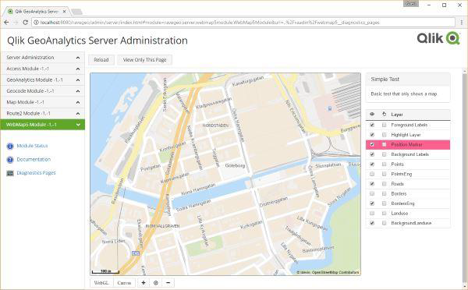Collapse Server Administration using its chevron
Image resolution: width=468 pixels, height=290 pixels.
[78, 58]
